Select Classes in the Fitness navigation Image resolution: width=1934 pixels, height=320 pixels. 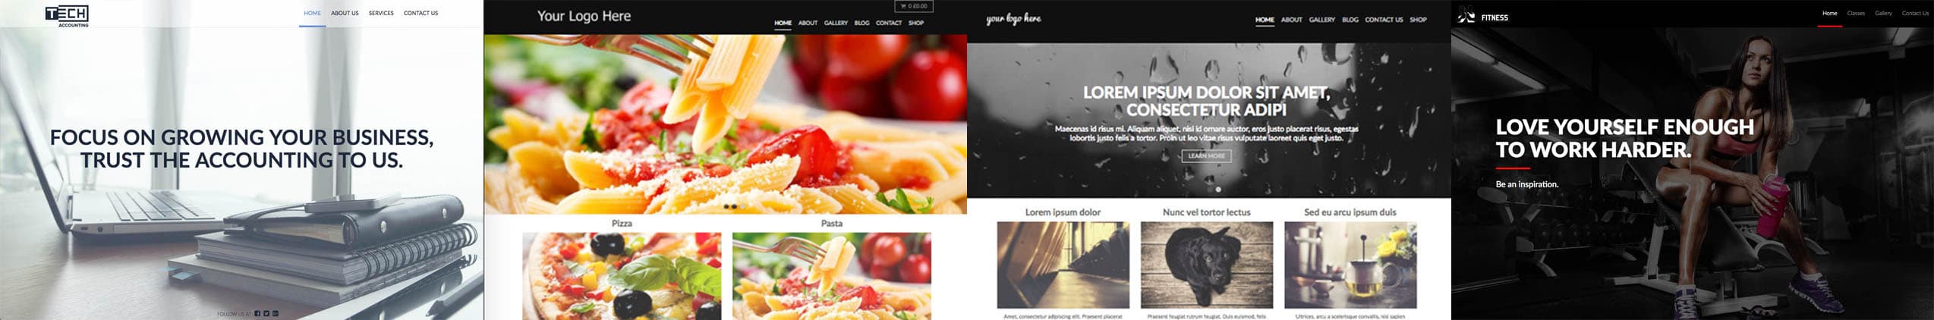coord(1856,13)
